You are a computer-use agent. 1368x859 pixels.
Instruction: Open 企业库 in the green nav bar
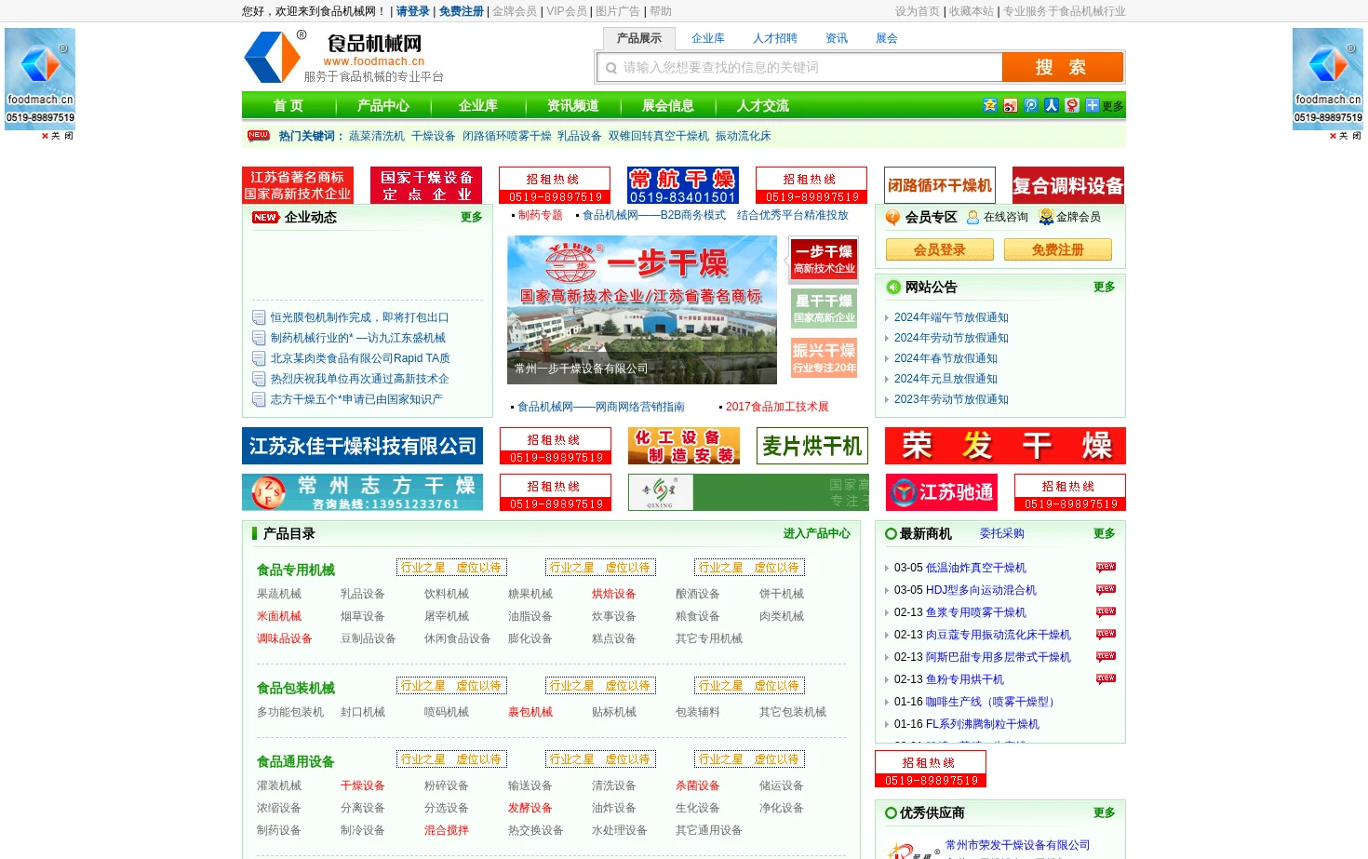point(478,105)
